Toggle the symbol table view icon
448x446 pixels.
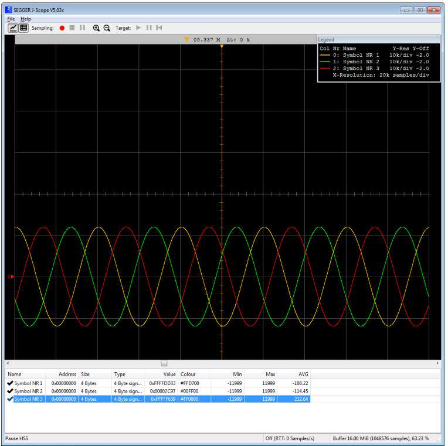point(23,28)
